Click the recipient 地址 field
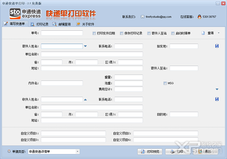This screenshot has width=227, height=159. (92, 120)
